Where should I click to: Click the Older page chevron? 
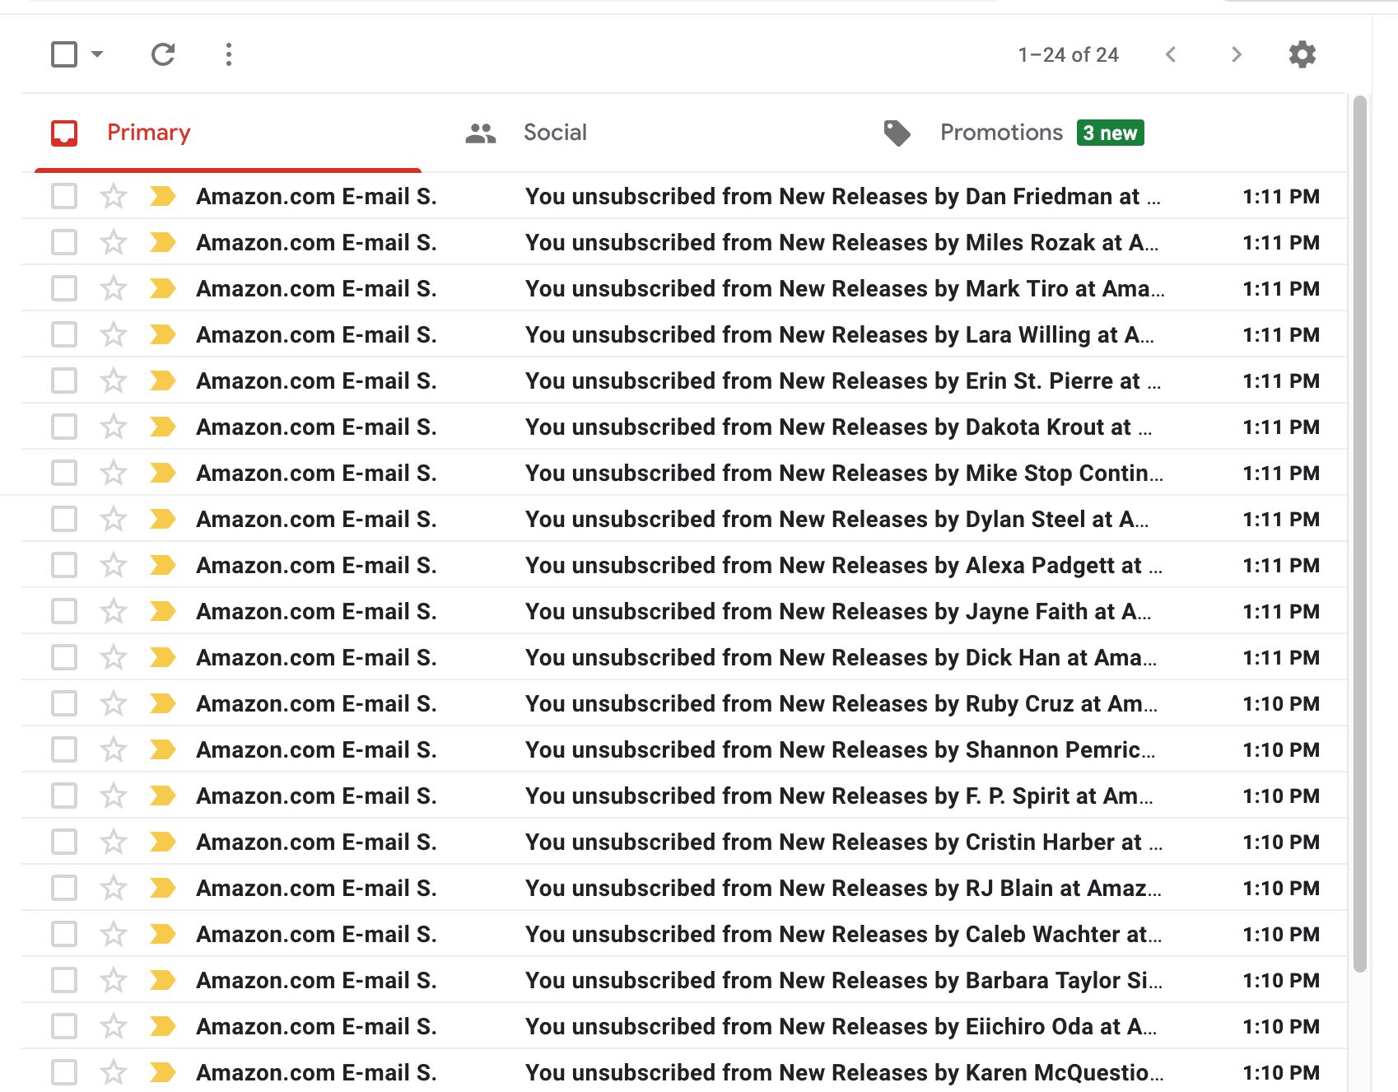(x=1236, y=54)
